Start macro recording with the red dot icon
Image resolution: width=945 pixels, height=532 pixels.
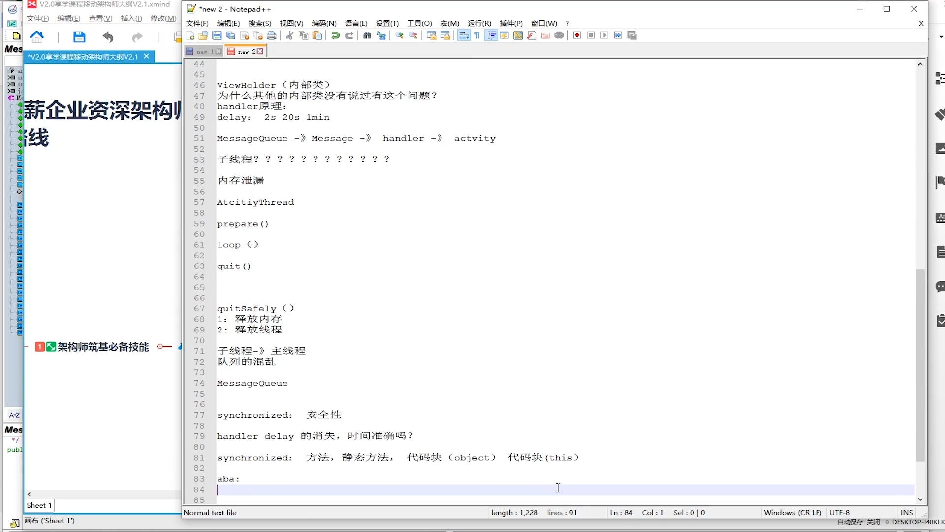(x=577, y=35)
